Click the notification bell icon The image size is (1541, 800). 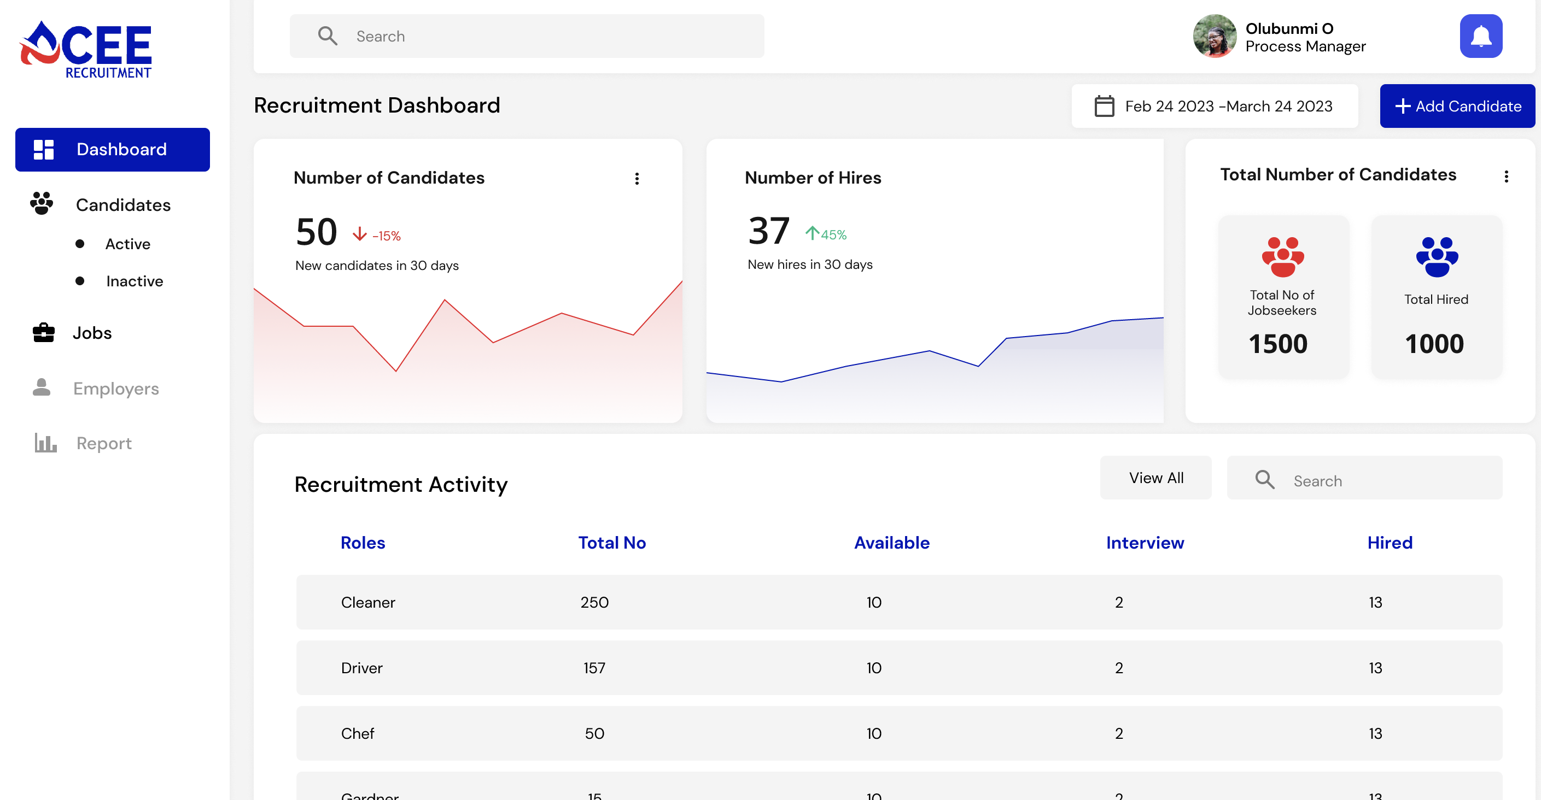(1481, 36)
